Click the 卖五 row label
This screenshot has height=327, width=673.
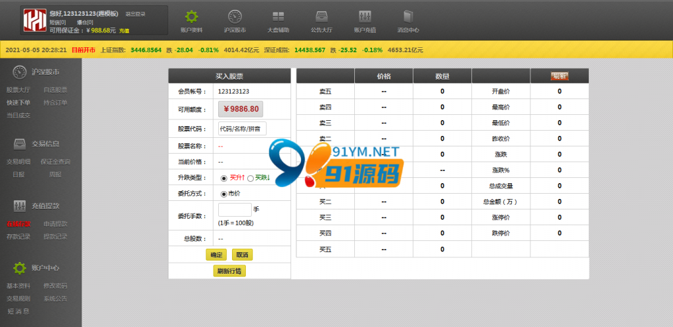click(325, 91)
